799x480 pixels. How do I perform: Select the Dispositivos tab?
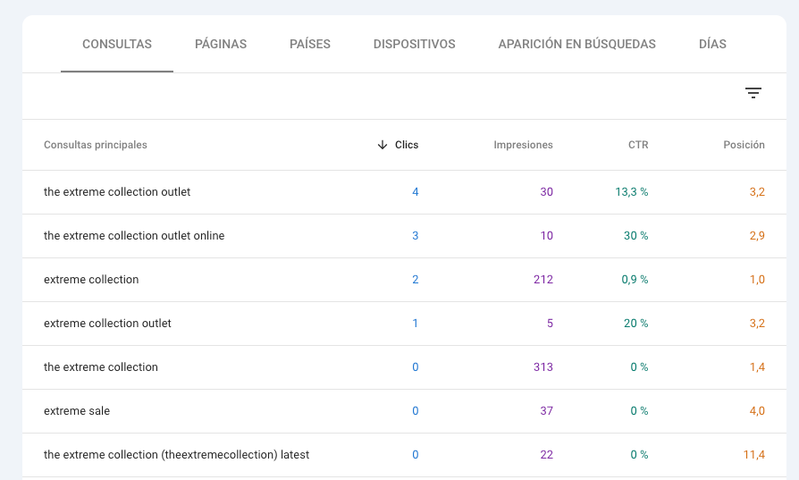[415, 44]
